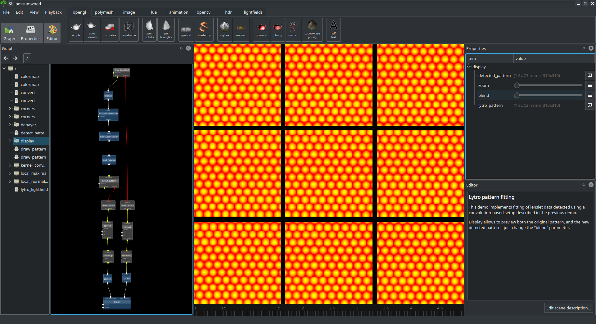Select the auto normals toolbar item
Image resolution: width=596 pixels, height=324 pixels.
92,30
